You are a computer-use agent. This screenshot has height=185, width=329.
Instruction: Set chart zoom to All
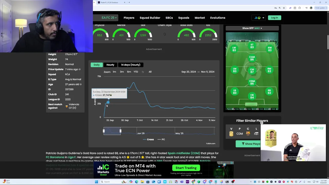click(150, 72)
